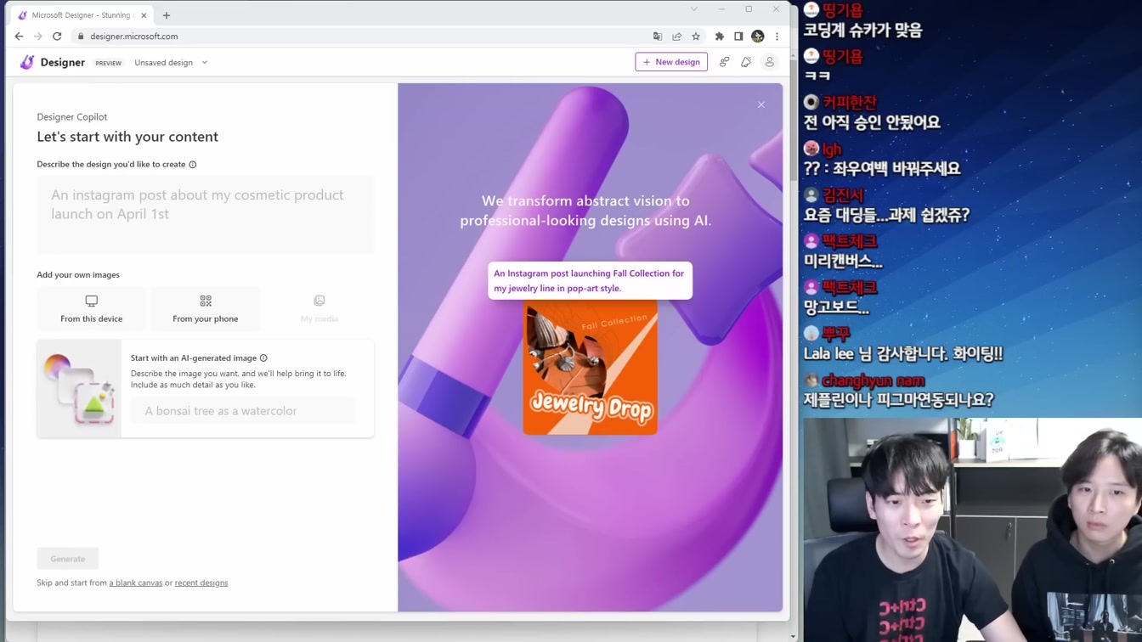Click the info icon beside AI-generated image
This screenshot has height=642, width=1142.
click(x=263, y=358)
